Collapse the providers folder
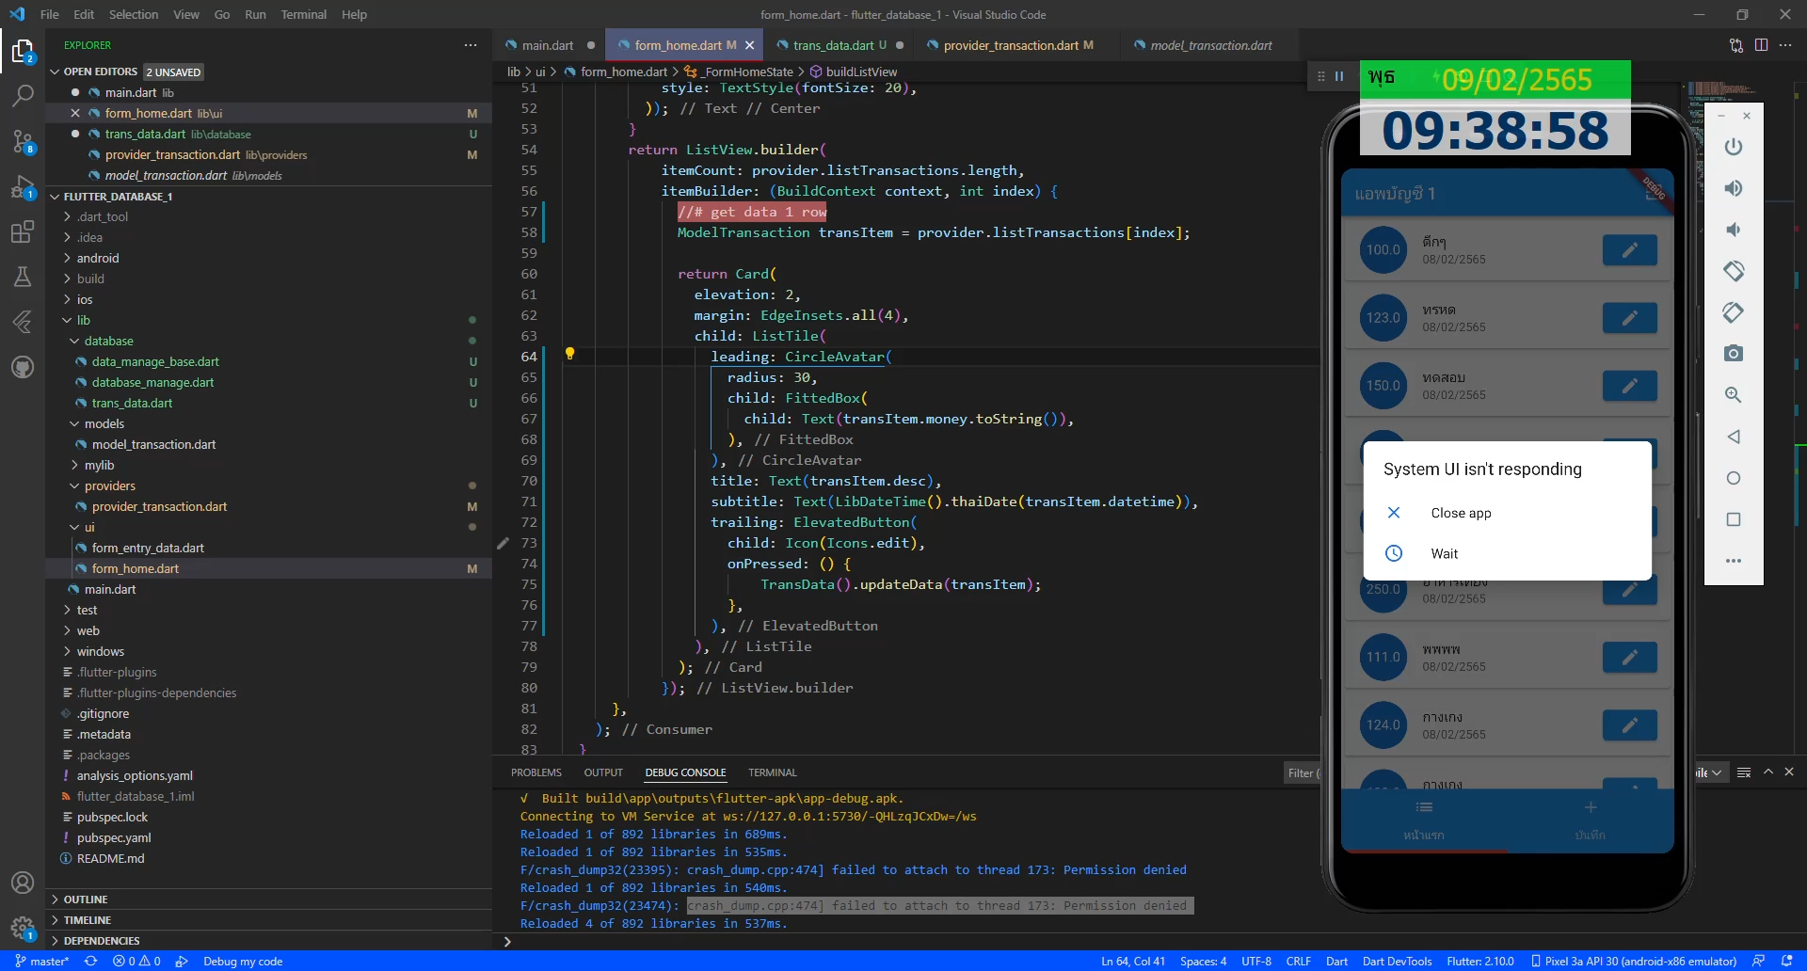The image size is (1807, 971). [x=109, y=485]
